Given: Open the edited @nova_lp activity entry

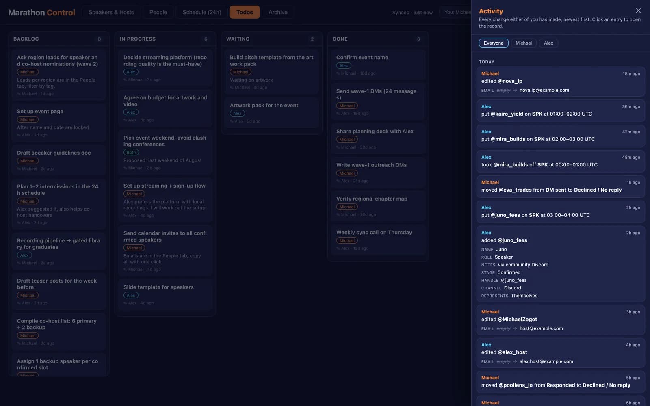Looking at the screenshot, I should pyautogui.click(x=561, y=82).
